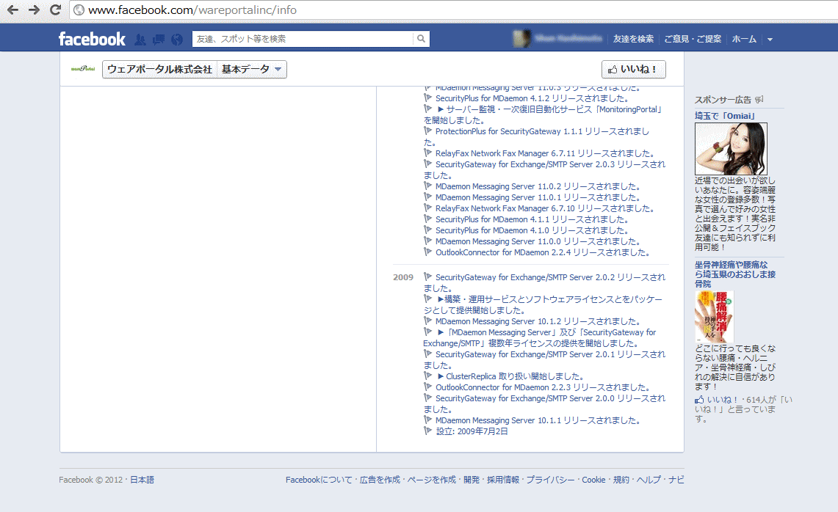Click the user name in the top bar
This screenshot has width=838, height=512.
pos(568,38)
